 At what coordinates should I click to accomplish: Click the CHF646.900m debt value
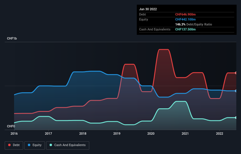click(x=185, y=14)
